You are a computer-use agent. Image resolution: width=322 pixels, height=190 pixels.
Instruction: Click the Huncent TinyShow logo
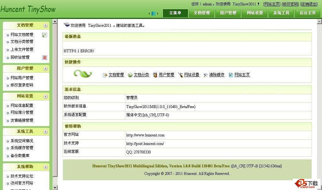(x=28, y=9)
